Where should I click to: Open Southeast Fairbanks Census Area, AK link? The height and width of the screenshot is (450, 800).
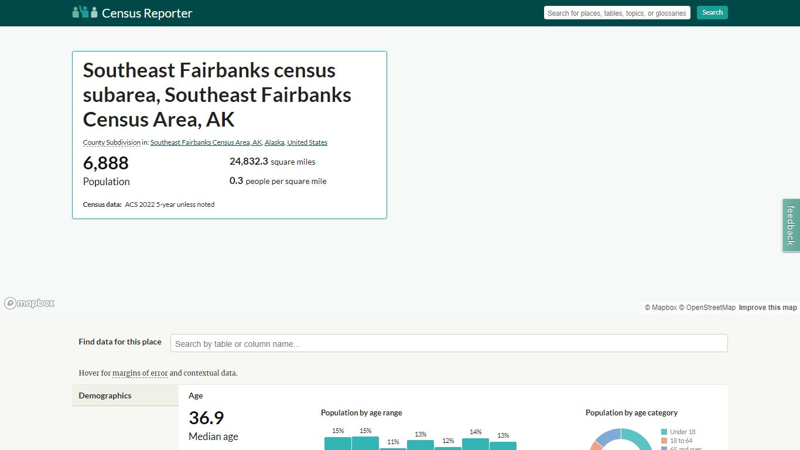tap(206, 142)
